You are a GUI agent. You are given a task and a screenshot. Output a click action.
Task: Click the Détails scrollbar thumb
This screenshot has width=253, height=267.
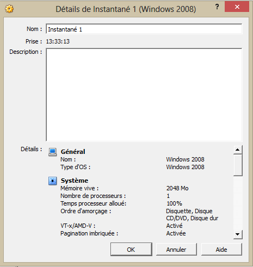click(238, 165)
